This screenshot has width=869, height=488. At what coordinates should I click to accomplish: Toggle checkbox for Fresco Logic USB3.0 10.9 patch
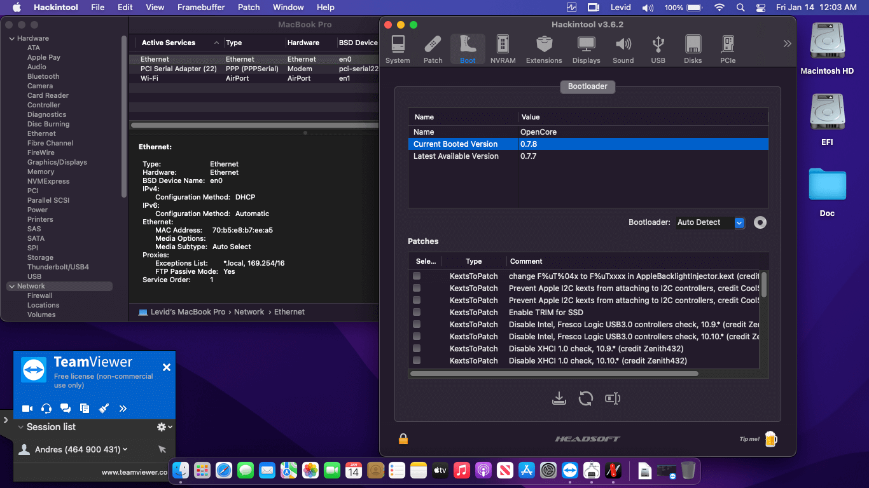point(417,324)
